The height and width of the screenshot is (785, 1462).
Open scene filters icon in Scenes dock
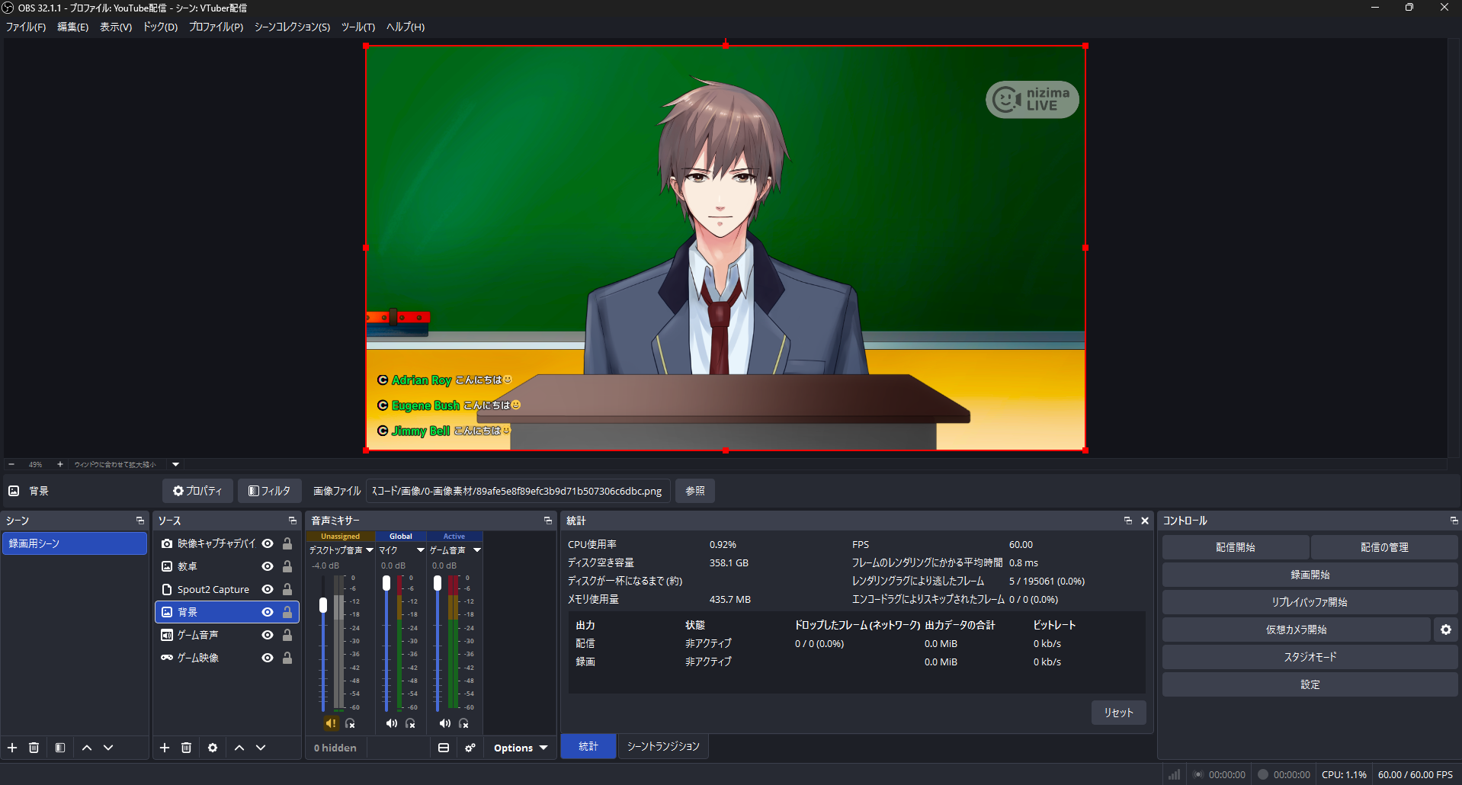click(x=60, y=748)
